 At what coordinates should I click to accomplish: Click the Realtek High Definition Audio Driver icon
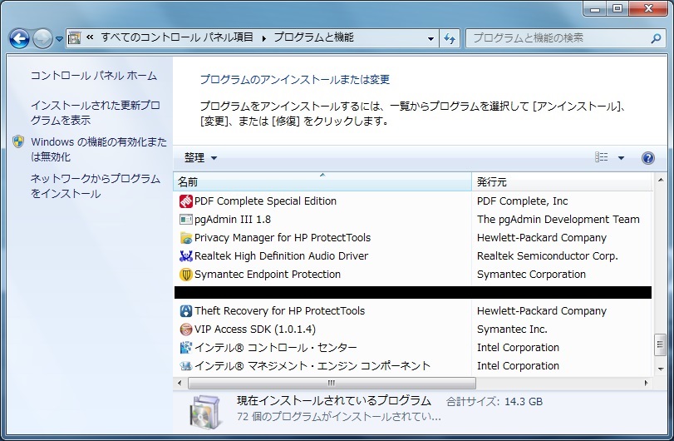coord(186,256)
